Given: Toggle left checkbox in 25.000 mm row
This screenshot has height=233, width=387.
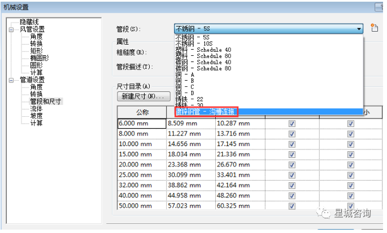Looking at the screenshot, I should click(292, 175).
